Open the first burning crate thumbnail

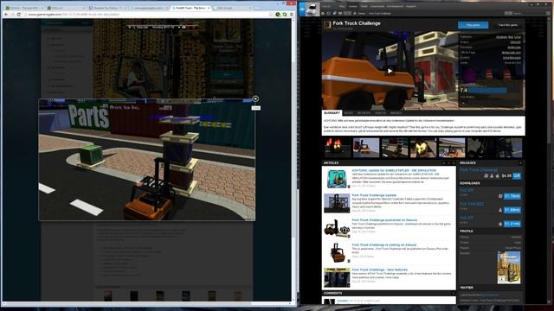click(337, 148)
